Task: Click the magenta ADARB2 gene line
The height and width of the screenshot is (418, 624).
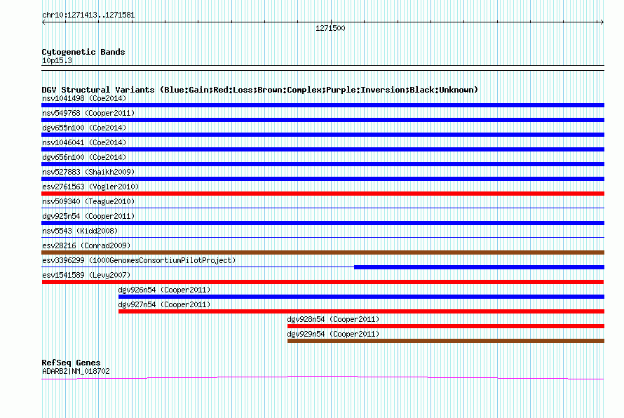Action: coord(323,377)
